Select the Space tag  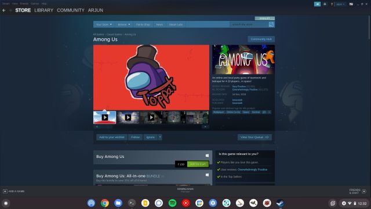[x=246, y=112]
